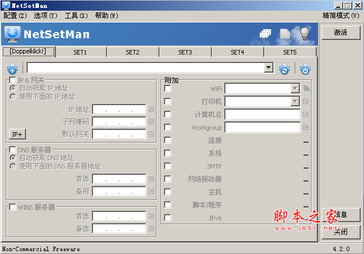Click the light bulb tips icon
Viewport: 364px width, 254px height.
304,34
